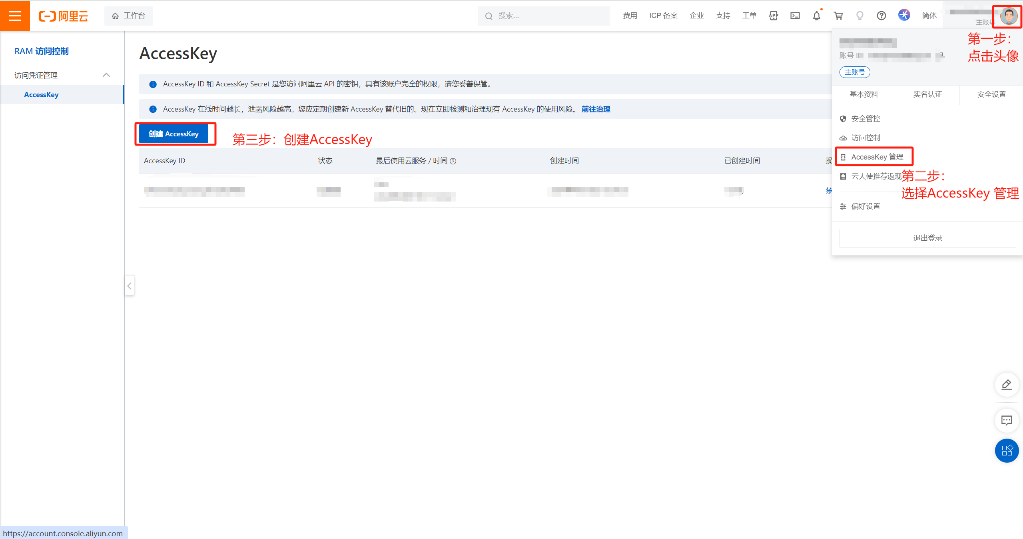This screenshot has height=539, width=1023.
Task: Click the help icon beside 最后使用云服务 / 时间
Action: [x=453, y=161]
